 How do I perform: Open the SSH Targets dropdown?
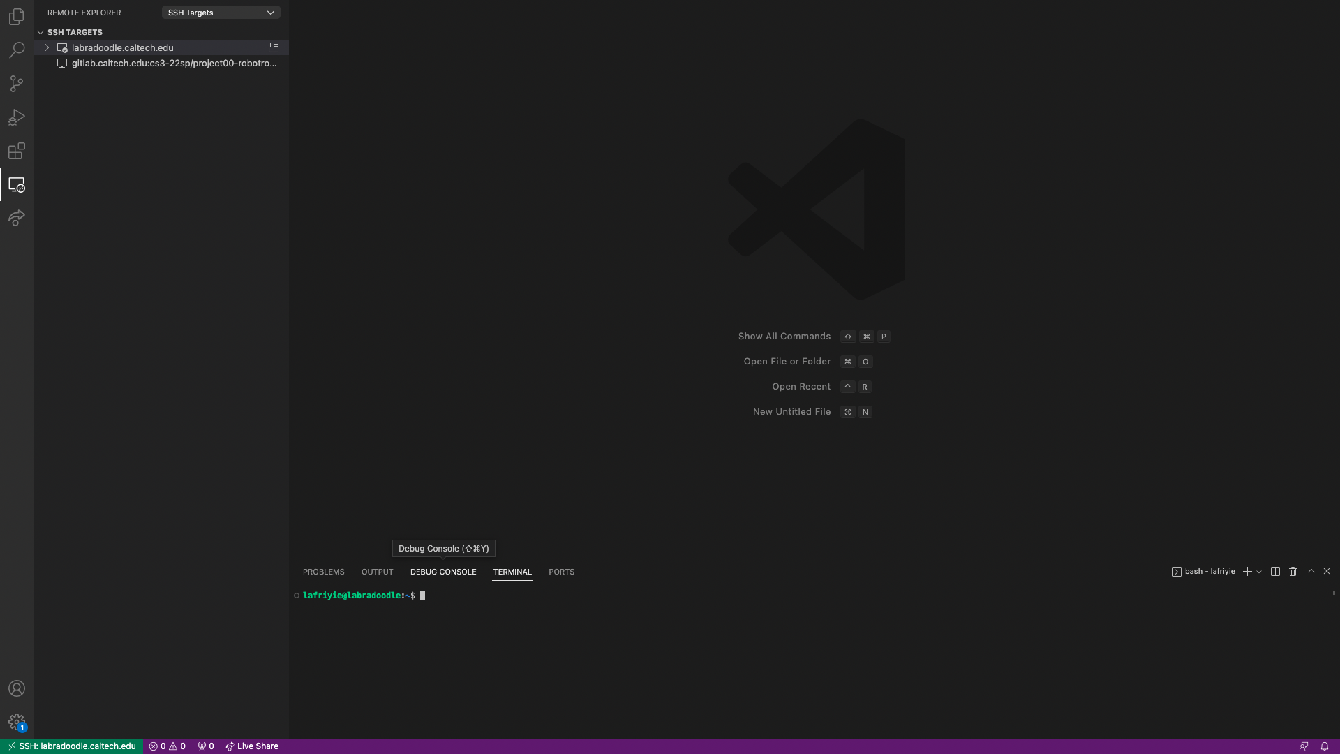(221, 13)
